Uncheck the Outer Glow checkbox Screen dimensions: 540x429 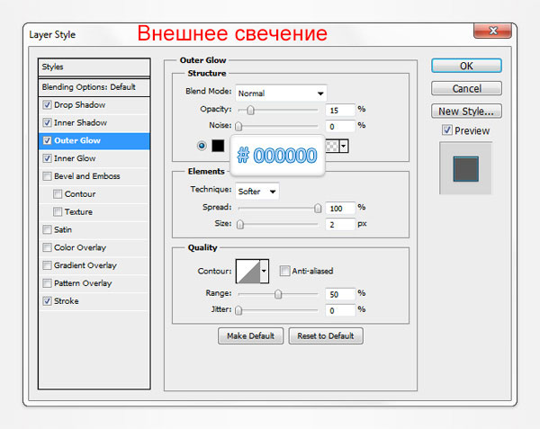tap(47, 140)
